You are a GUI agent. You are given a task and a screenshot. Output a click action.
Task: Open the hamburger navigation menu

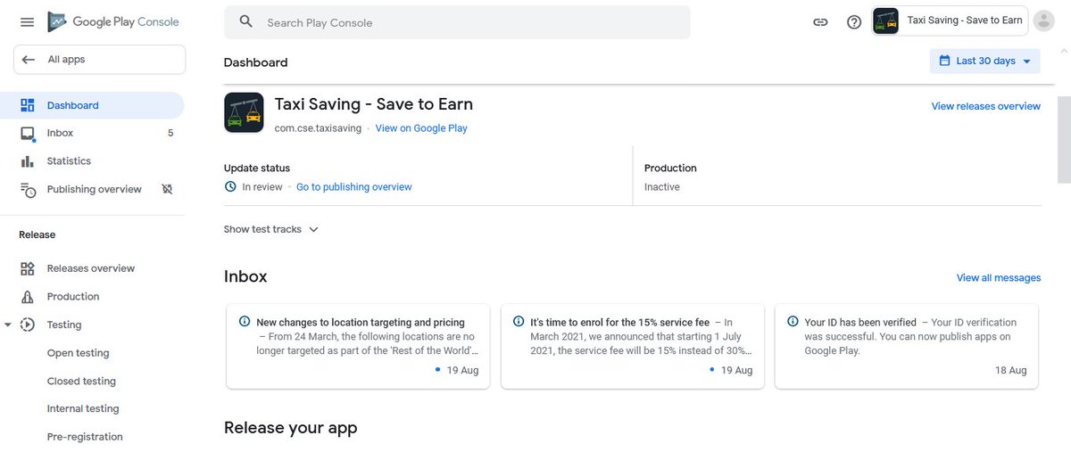(28, 22)
